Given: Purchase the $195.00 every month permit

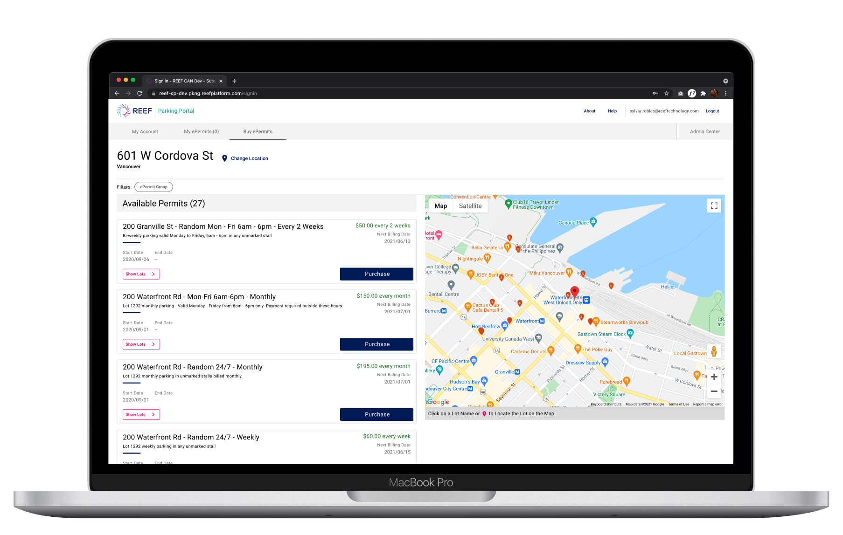Looking at the screenshot, I should click(376, 414).
